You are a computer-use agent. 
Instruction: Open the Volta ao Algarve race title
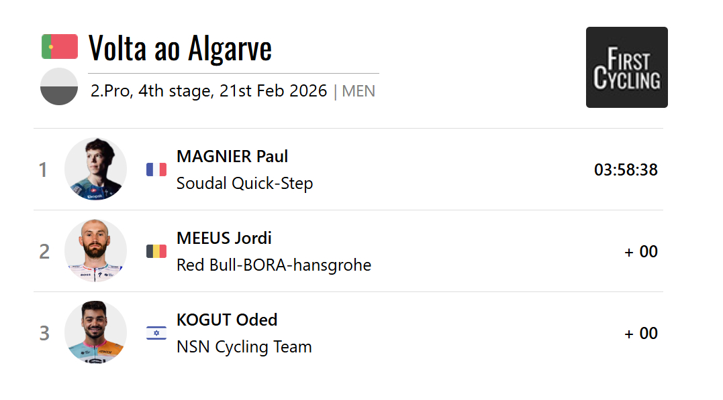pos(180,48)
